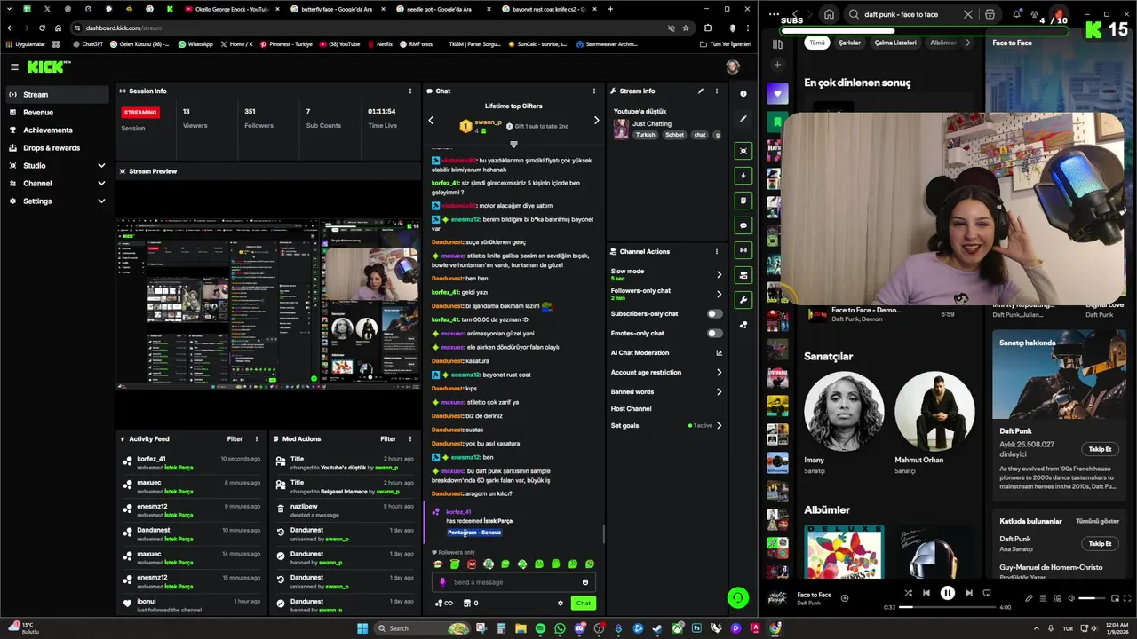Open Mod Actions three-dot menu
The width and height of the screenshot is (1137, 639).
coord(409,438)
